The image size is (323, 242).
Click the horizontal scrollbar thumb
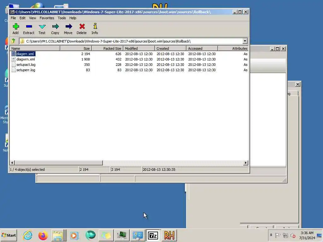click(58, 163)
